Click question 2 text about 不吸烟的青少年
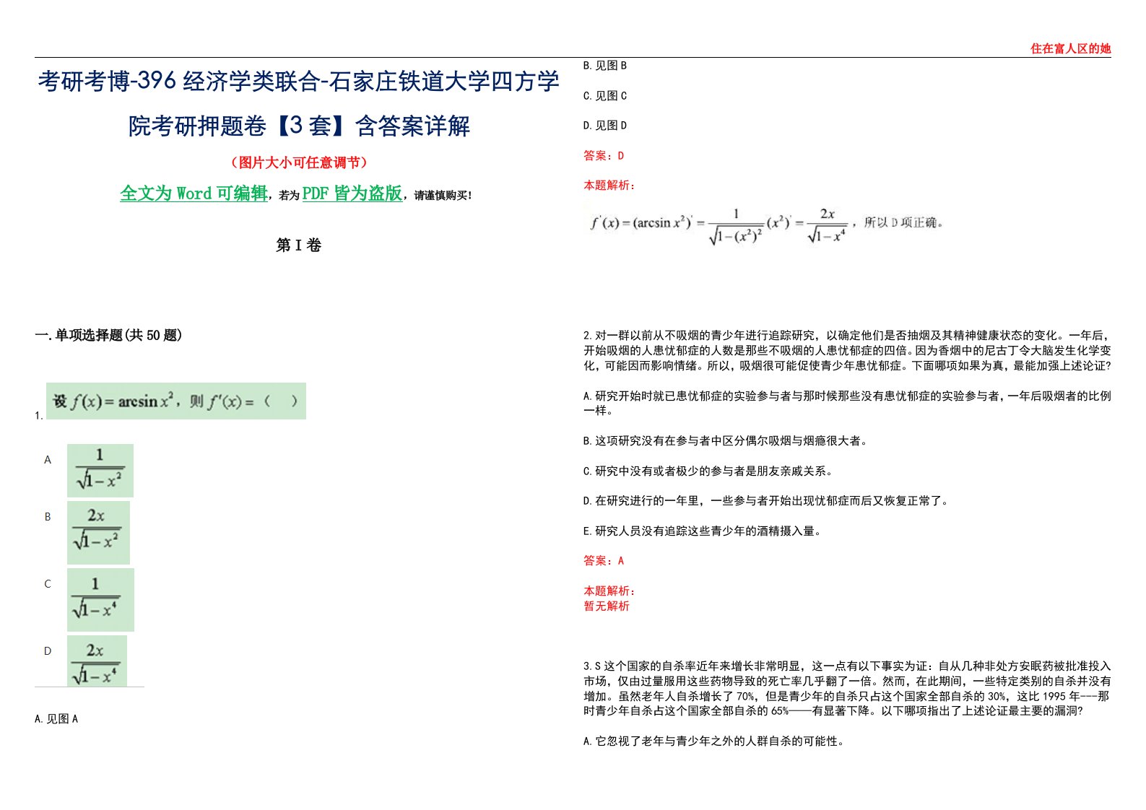The image size is (1146, 810). [847, 350]
